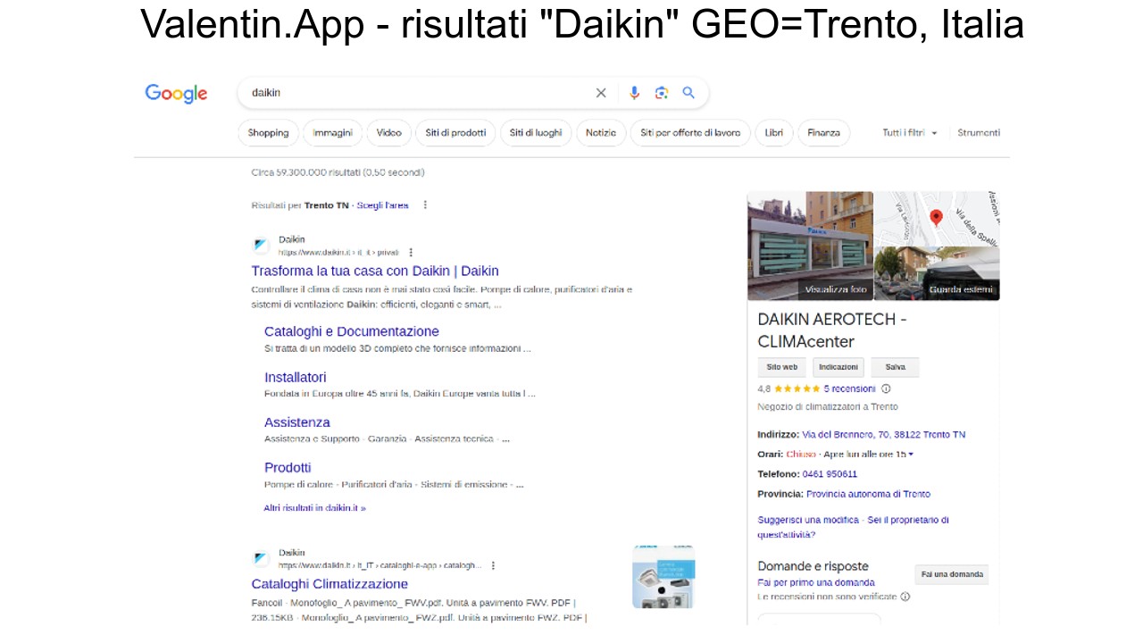
Task: Select the Shopping filter chip
Action: pos(268,133)
